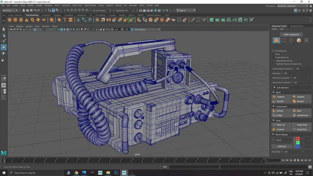Toggle Highlight Nearest Component checkbox

(x=274, y=64)
